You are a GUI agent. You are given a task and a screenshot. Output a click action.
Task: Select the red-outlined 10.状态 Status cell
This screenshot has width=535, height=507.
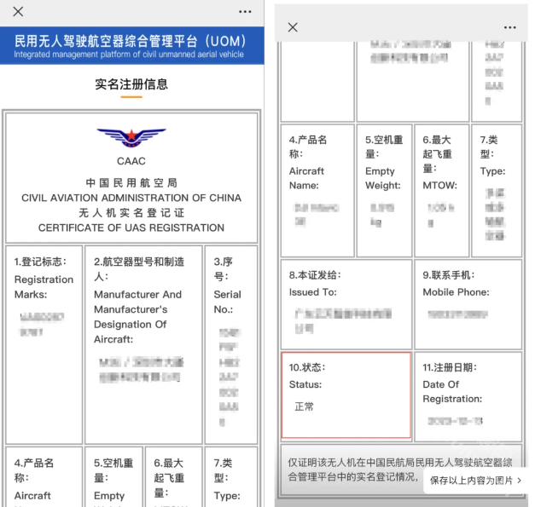[346, 395]
